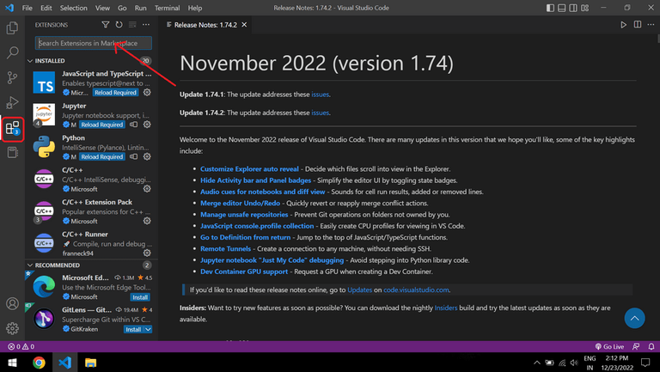660x372 pixels.
Task: Toggle the bottom panel layout button
Action: tap(561, 8)
